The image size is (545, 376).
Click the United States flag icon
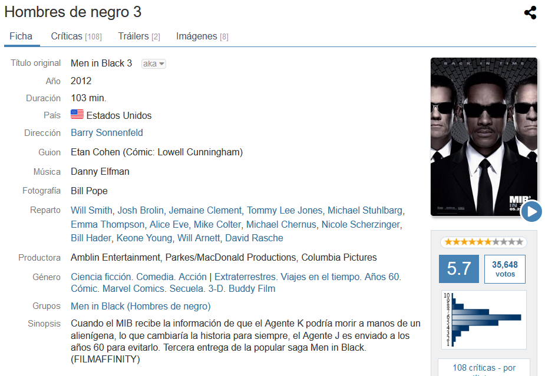tap(77, 114)
